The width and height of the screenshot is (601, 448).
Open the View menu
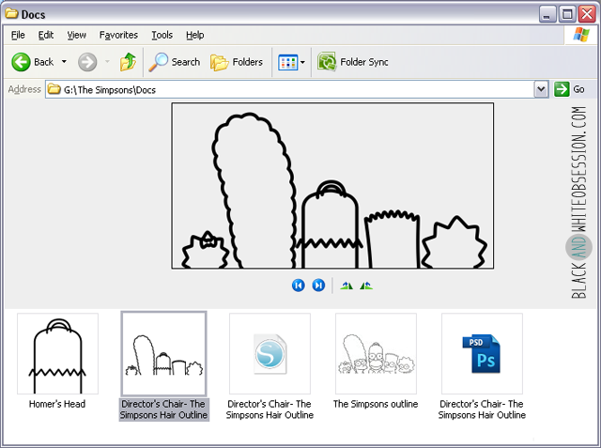77,35
